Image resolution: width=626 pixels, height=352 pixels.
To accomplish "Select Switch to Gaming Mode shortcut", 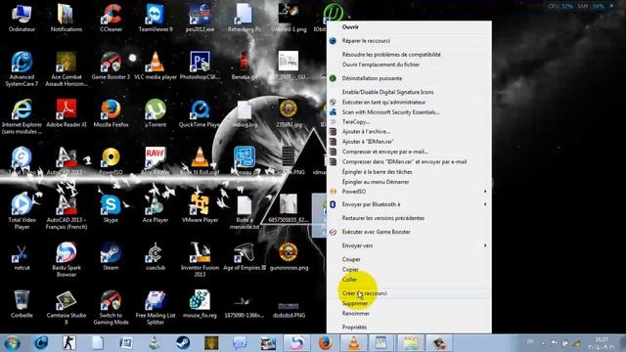I will pos(111,307).
